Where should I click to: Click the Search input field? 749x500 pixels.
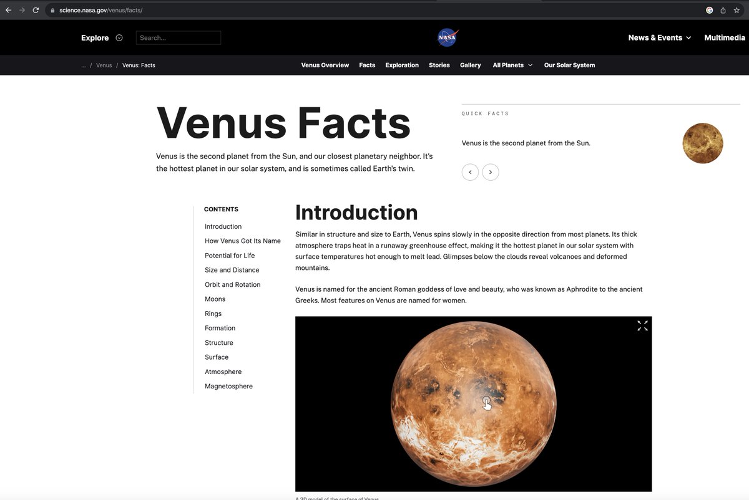pyautogui.click(x=179, y=38)
